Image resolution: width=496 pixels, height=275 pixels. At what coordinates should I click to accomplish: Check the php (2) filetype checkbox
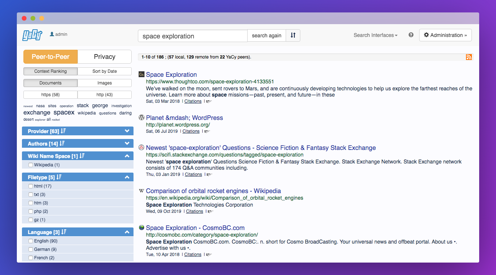point(31,211)
